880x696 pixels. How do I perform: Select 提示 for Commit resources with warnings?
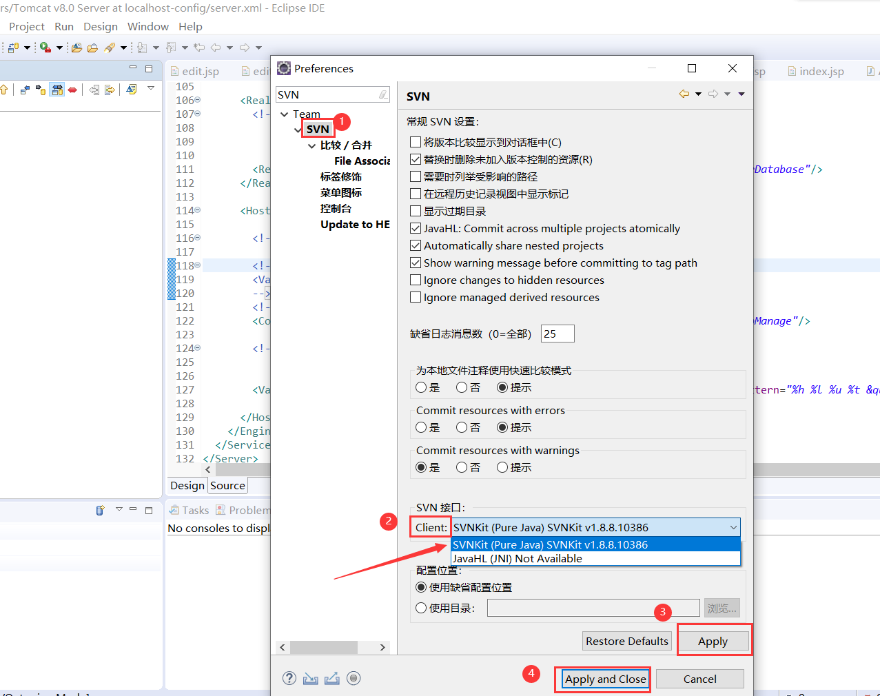coord(502,467)
